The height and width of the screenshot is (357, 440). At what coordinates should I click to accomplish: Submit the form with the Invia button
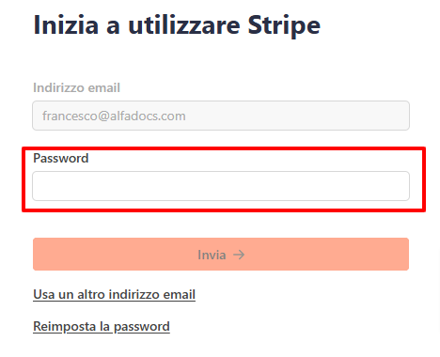pos(221,254)
